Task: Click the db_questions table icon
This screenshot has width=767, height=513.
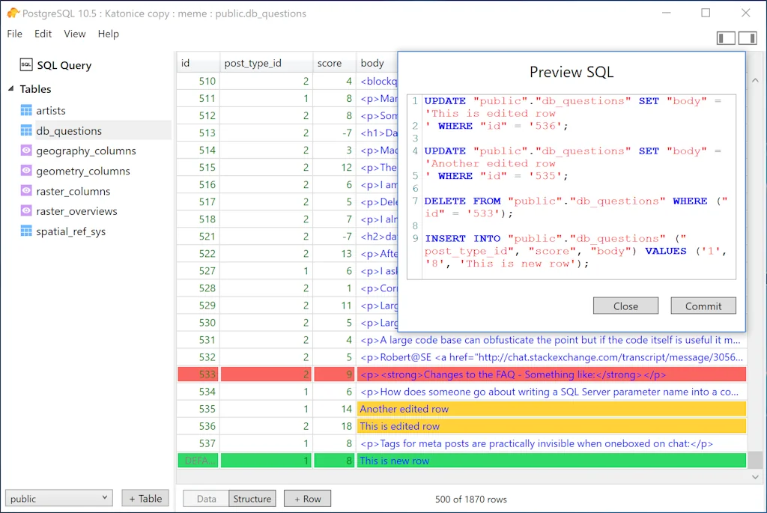Action: (x=27, y=130)
